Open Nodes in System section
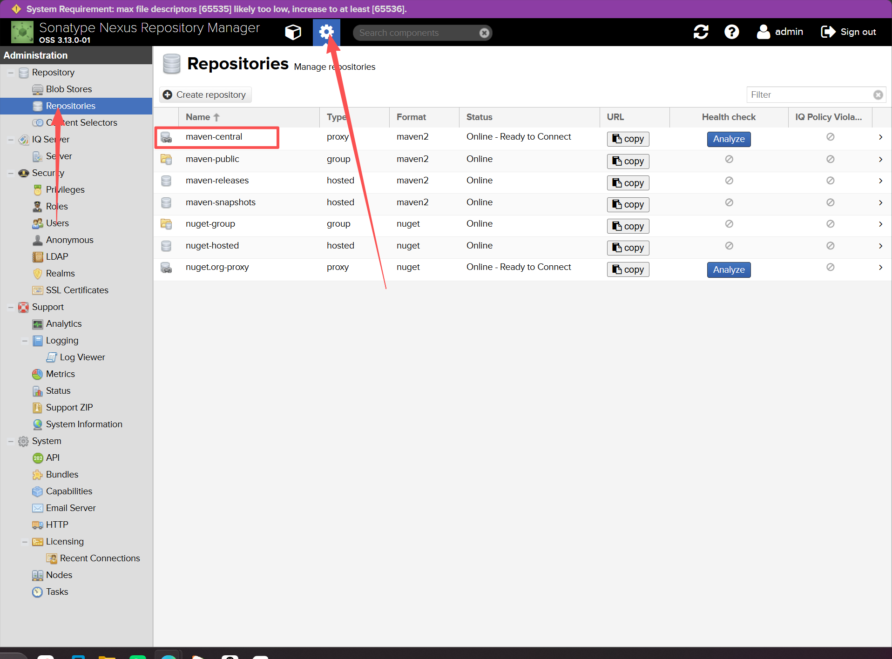 [59, 575]
